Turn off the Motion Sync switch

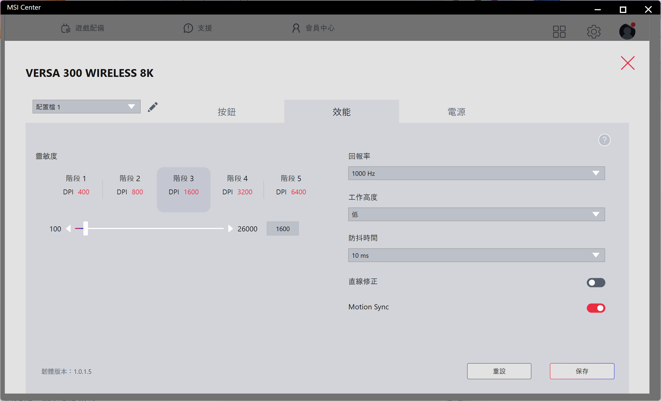(596, 308)
